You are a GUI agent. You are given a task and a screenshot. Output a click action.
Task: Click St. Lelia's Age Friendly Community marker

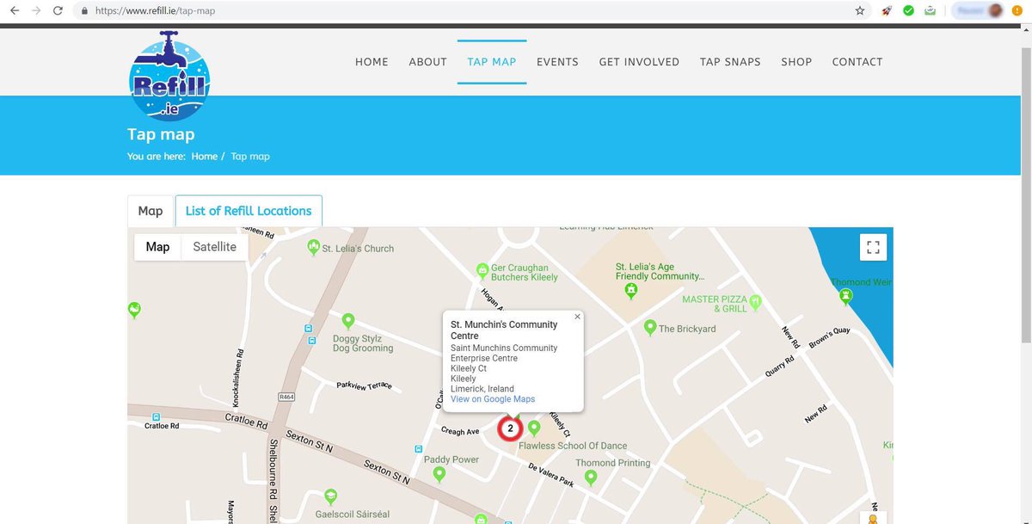pyautogui.click(x=631, y=291)
